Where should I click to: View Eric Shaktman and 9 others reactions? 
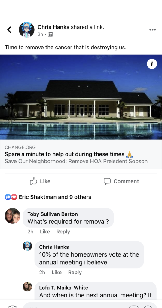click(x=55, y=197)
